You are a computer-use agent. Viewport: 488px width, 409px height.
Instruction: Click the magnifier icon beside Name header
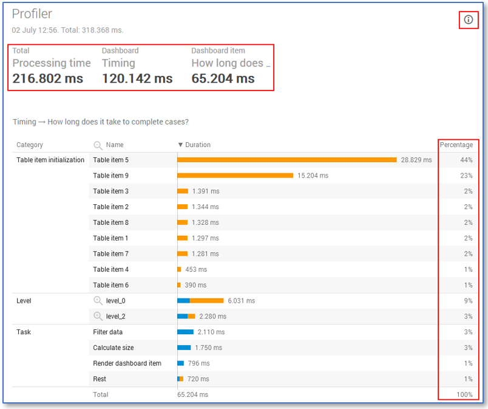tap(98, 145)
